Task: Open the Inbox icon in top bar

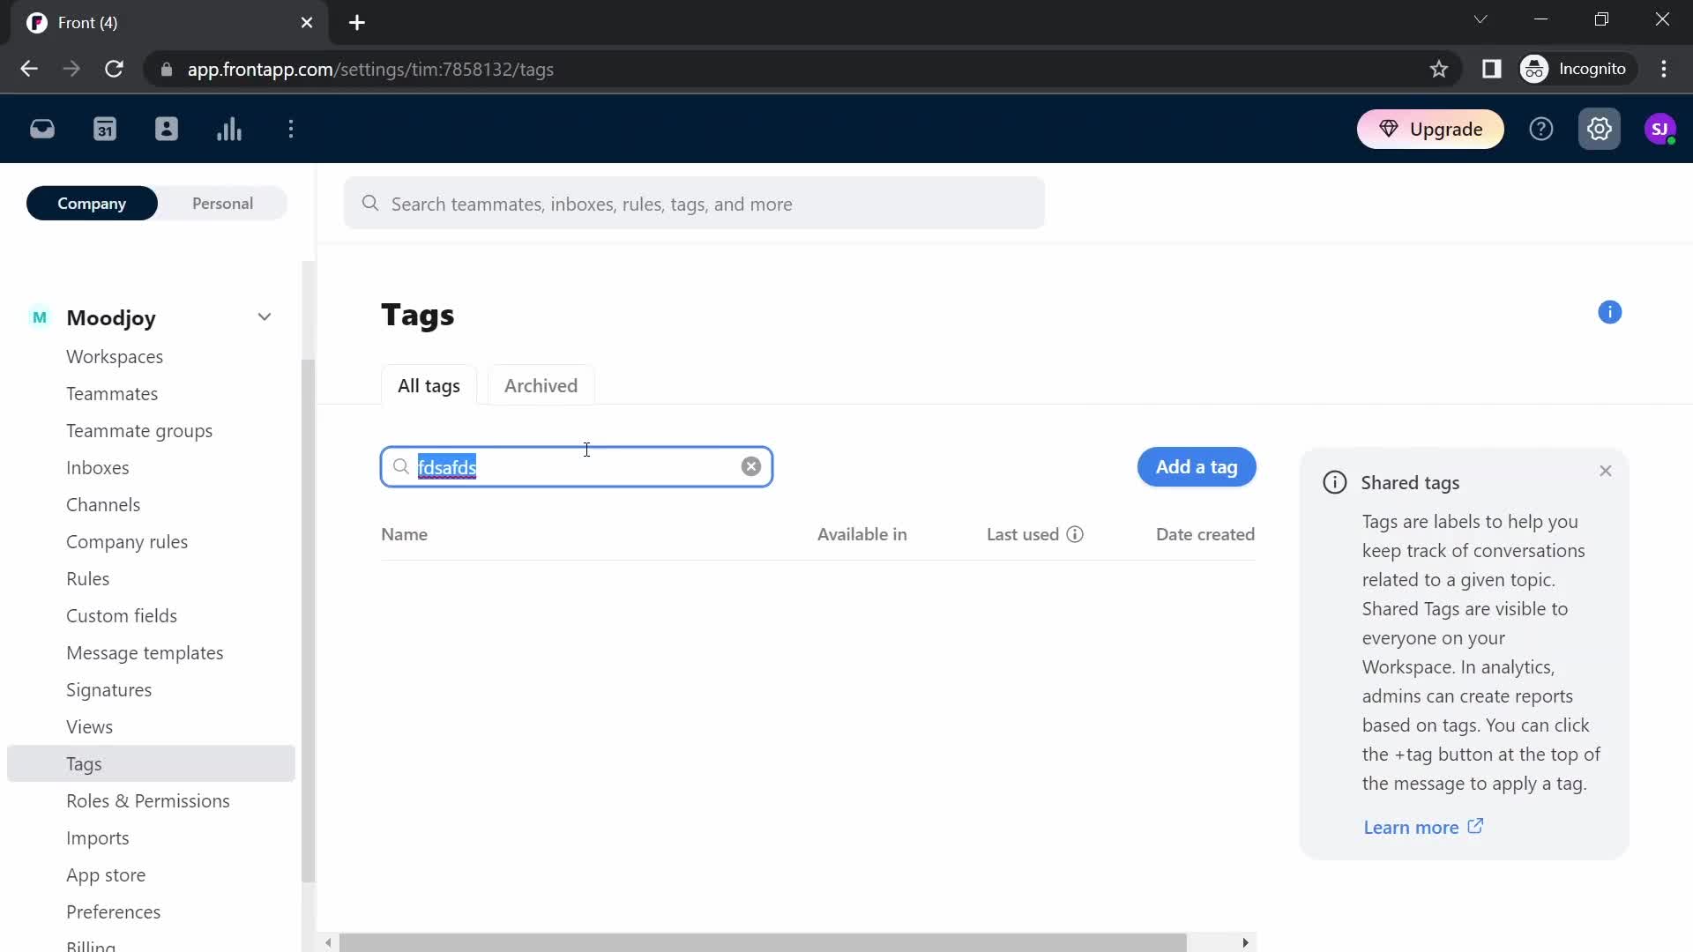Action: coord(42,130)
